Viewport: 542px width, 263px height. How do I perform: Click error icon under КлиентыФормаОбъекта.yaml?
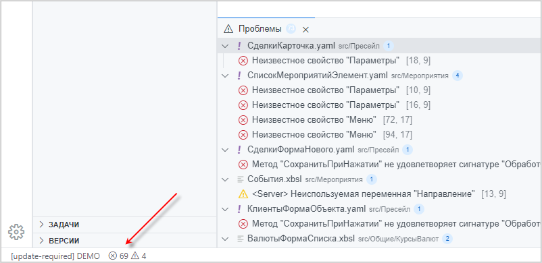pos(243,224)
